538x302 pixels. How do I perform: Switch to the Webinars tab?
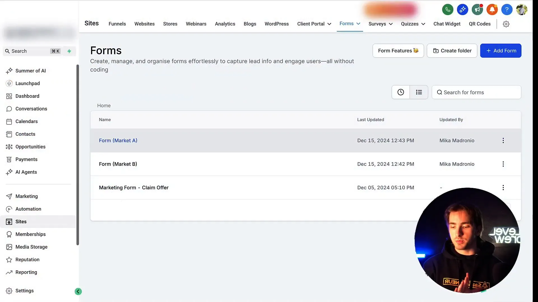pos(196,24)
